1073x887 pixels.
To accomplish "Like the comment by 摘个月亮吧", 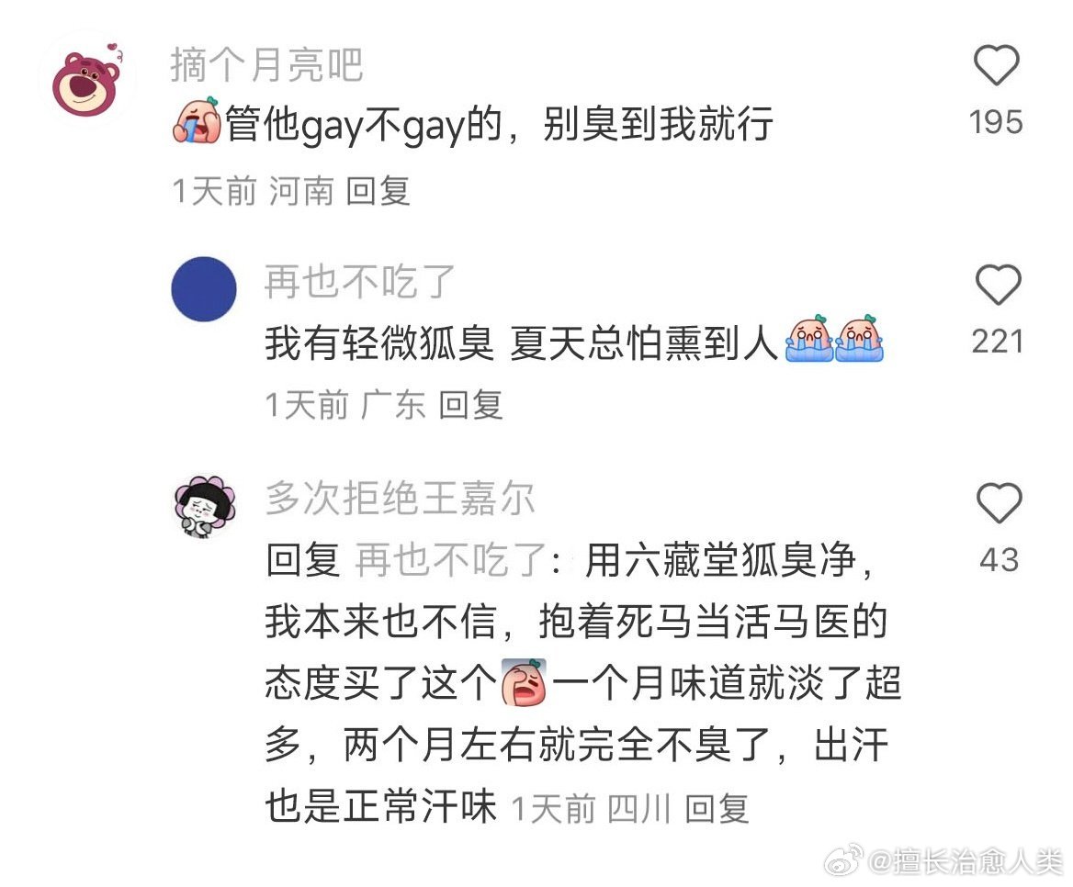I will click(x=997, y=65).
